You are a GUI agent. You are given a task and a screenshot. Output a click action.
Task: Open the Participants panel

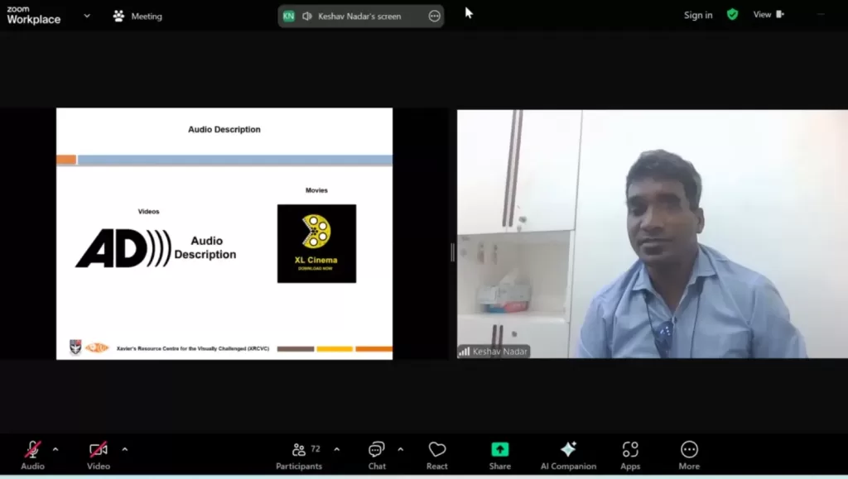[299, 455]
